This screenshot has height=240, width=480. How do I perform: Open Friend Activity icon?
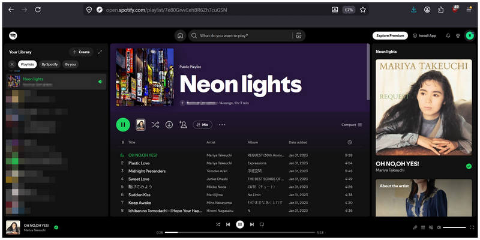click(458, 35)
